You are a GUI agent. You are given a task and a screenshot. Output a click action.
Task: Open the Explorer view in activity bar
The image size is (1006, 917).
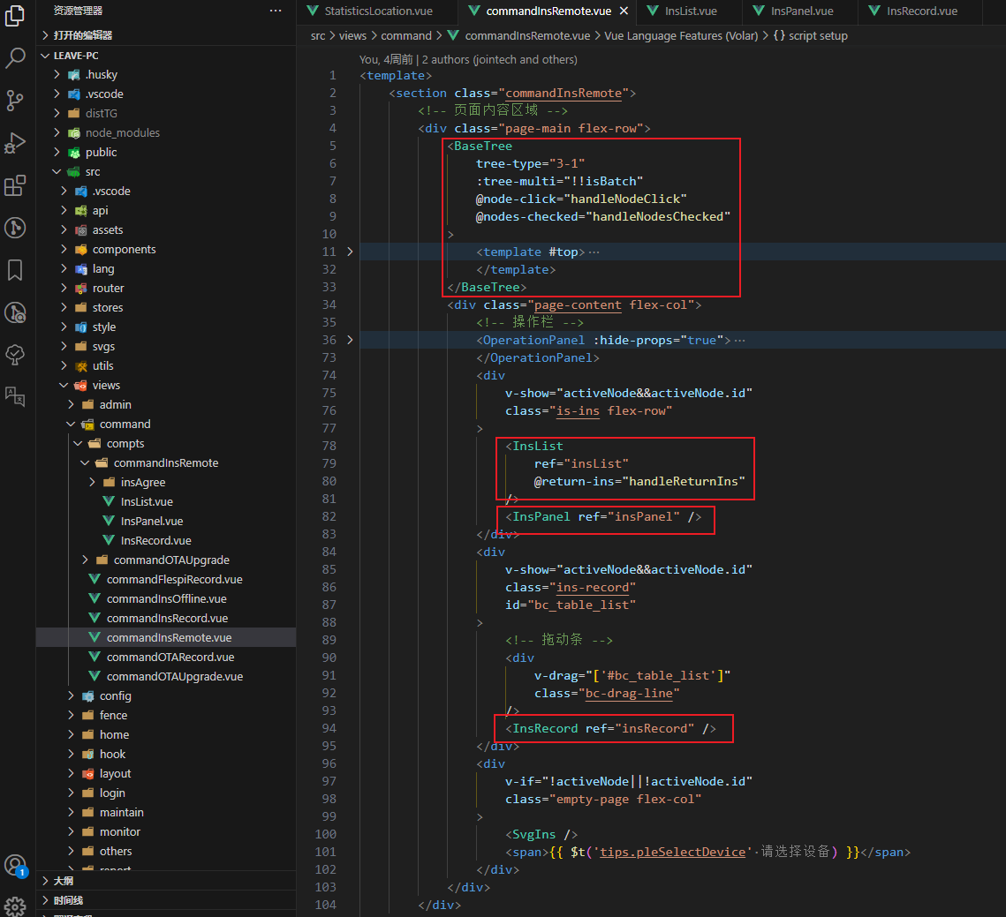tap(15, 16)
